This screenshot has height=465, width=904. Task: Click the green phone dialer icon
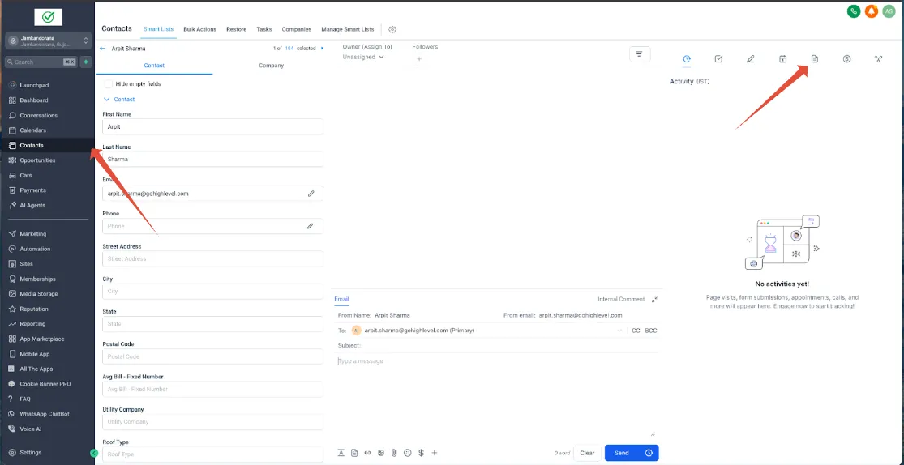[853, 11]
